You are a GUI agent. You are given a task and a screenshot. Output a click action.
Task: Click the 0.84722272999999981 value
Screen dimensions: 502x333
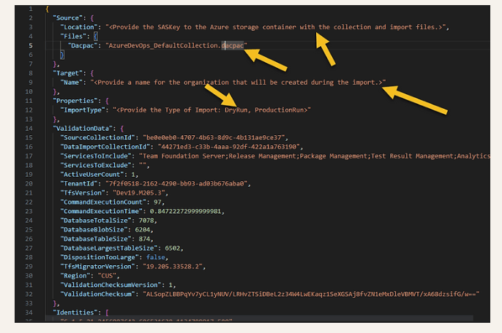(x=185, y=211)
